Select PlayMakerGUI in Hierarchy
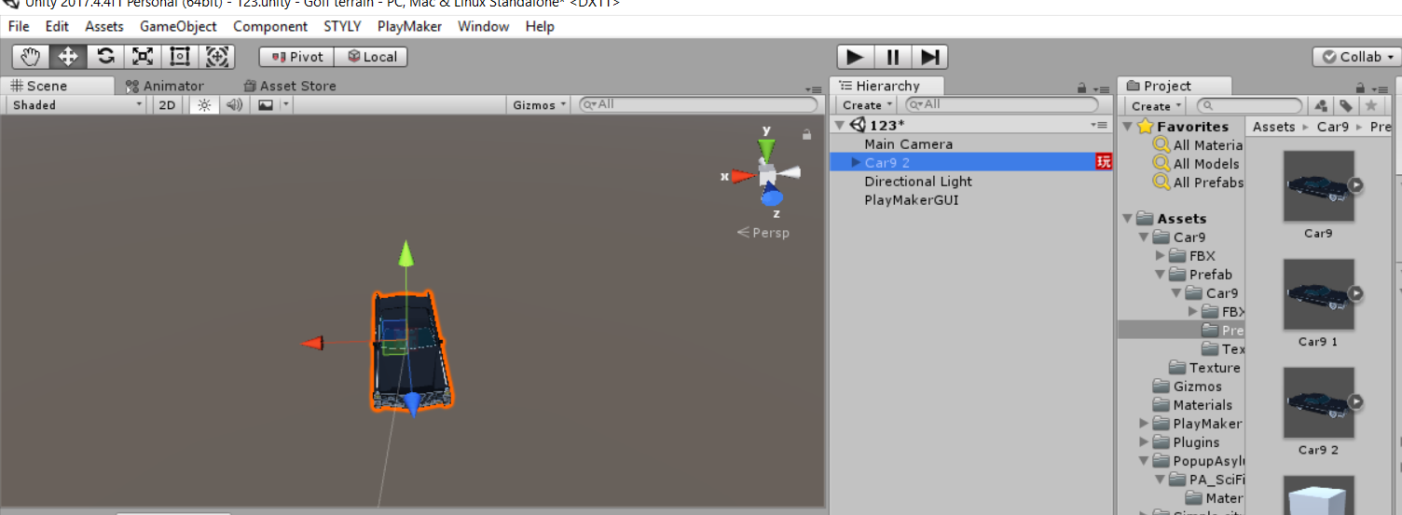 pos(911,200)
